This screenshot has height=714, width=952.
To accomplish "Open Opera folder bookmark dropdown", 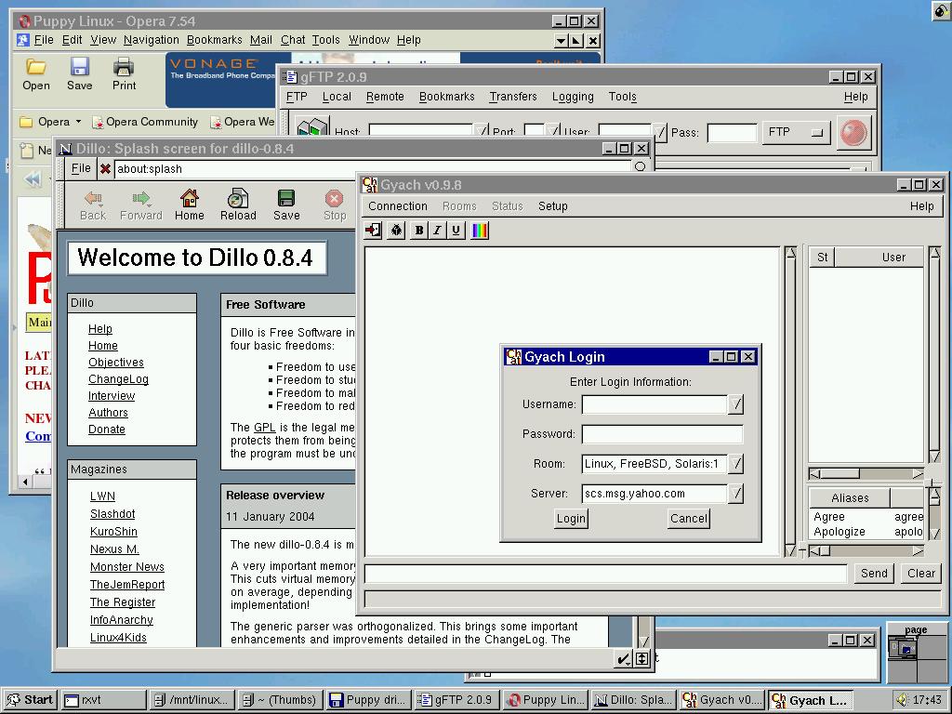I will (78, 122).
